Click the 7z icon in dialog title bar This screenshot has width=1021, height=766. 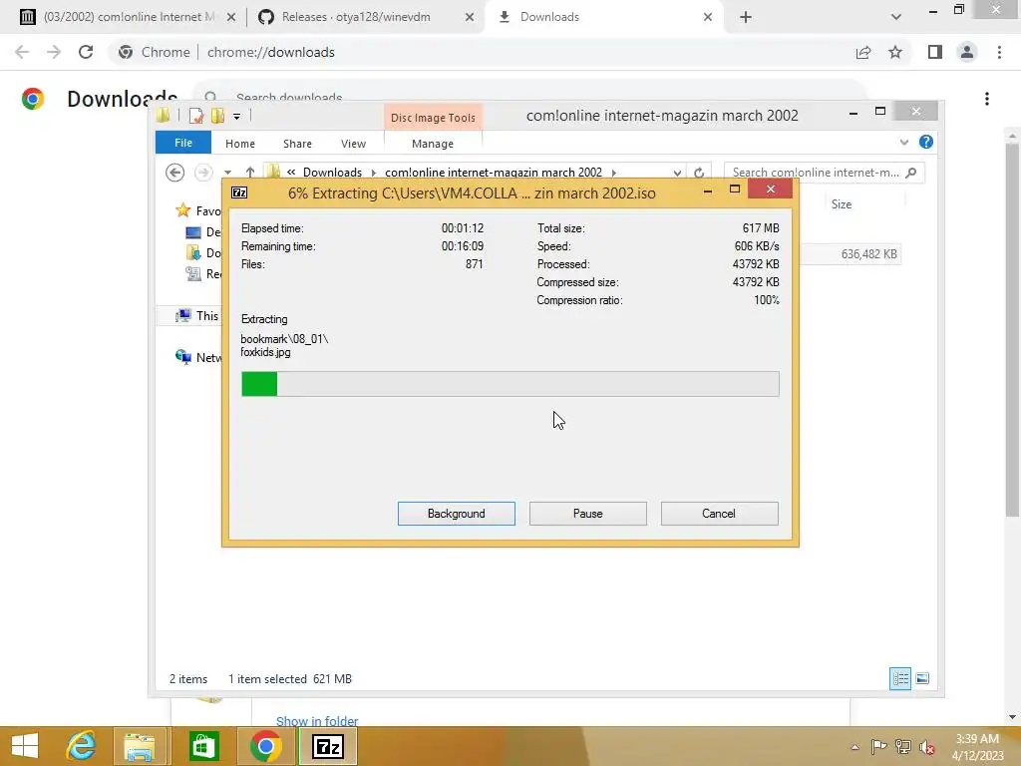239,192
